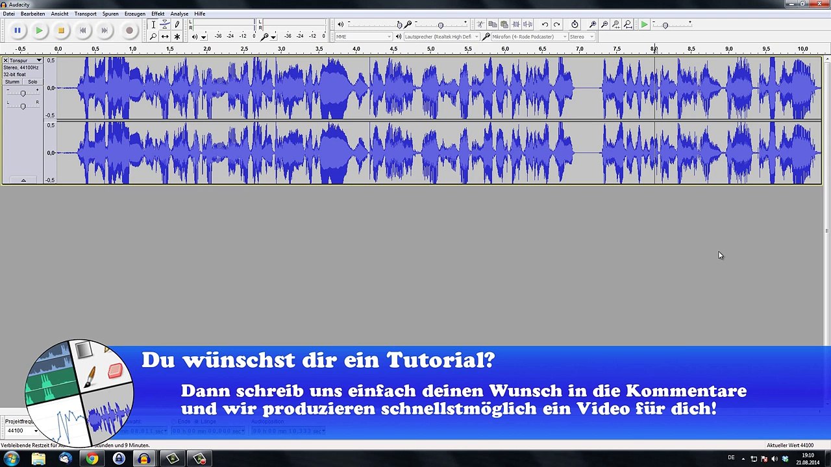
Task: Select the Zoom magnifier tool
Action: pos(153,36)
